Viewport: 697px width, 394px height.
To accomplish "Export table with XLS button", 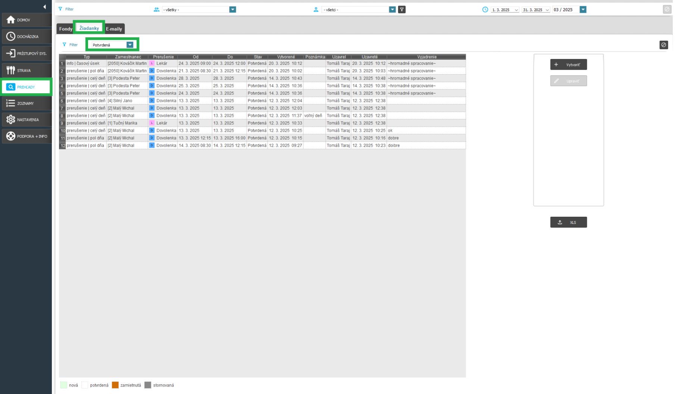I will pyautogui.click(x=568, y=222).
